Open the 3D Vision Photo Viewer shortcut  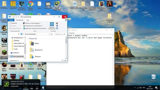tap(22, 5)
